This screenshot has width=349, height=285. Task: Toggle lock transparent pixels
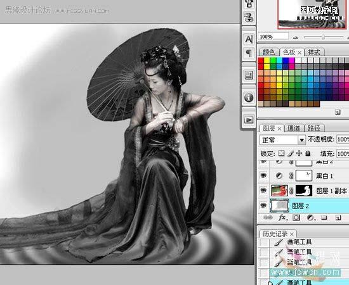point(281,153)
